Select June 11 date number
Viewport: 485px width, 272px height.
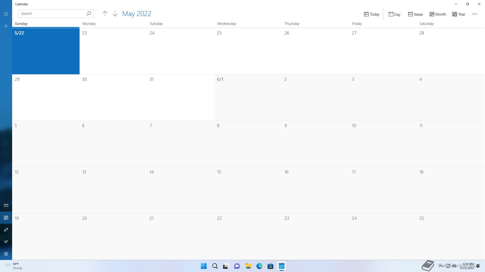421,126
